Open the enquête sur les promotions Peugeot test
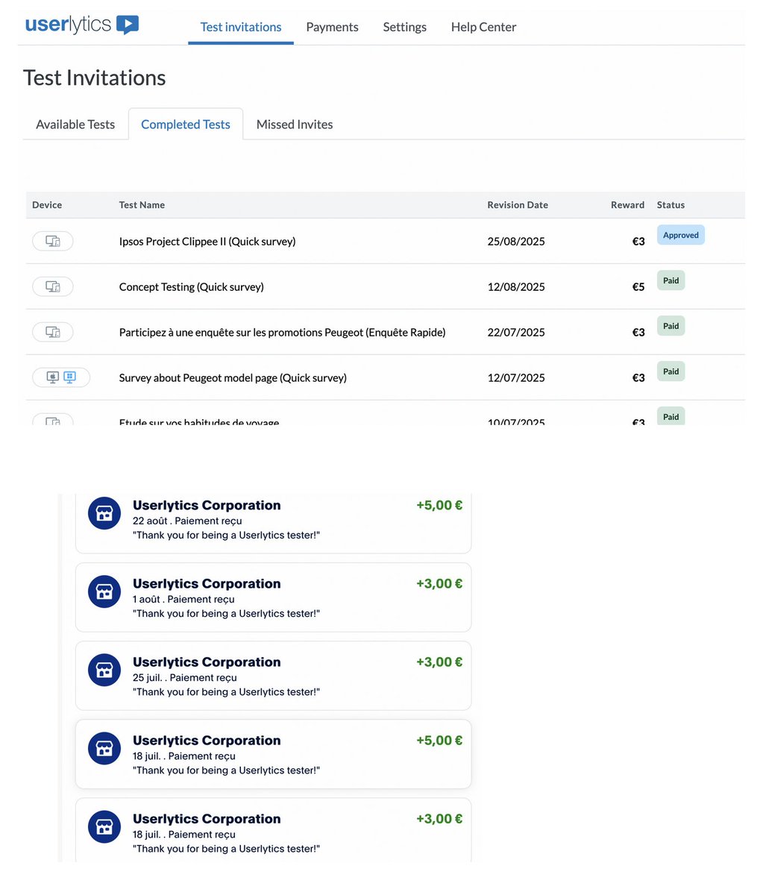This screenshot has height=895, width=760. (x=283, y=333)
